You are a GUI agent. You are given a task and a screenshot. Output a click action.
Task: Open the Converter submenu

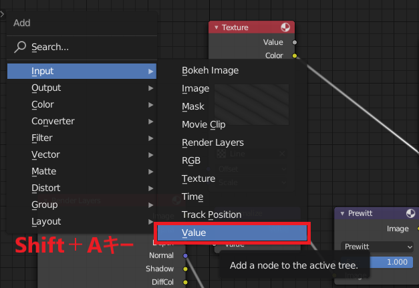[x=82, y=122]
